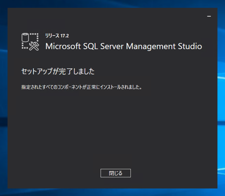Screen dimensions: 225x196
Task: Click the SQL Server Management Studio logo icon
Action: point(30,42)
